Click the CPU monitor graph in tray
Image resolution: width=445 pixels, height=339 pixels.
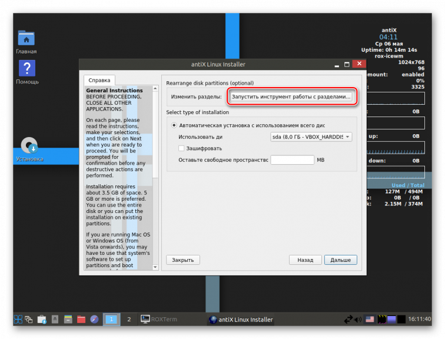[x=382, y=320]
